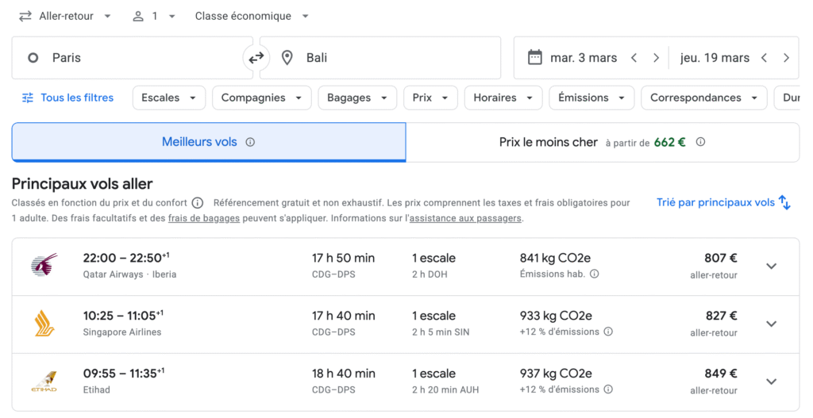Click the 'jeu. 19 mars' return date

coord(715,58)
